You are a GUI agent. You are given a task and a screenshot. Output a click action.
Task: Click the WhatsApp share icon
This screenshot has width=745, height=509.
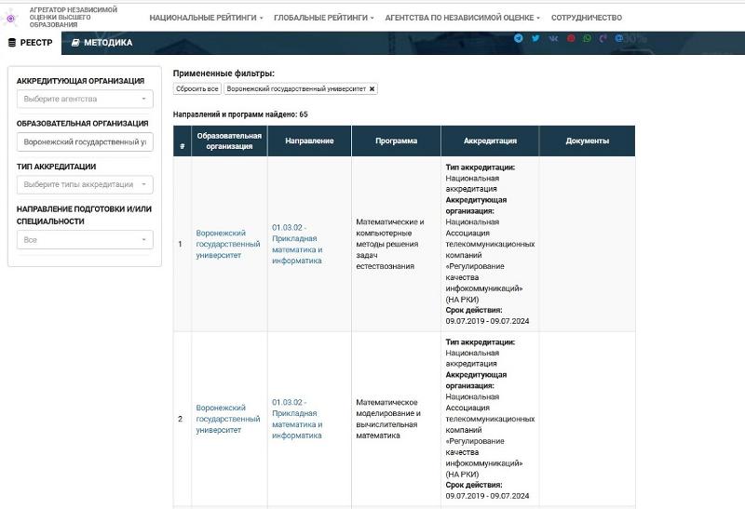click(587, 38)
